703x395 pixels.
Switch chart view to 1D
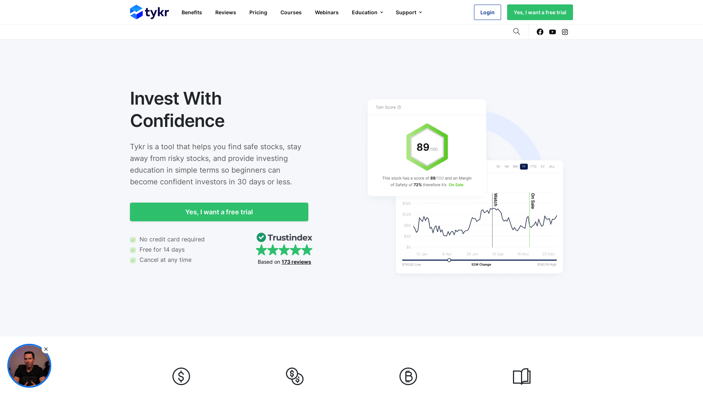pos(498,166)
